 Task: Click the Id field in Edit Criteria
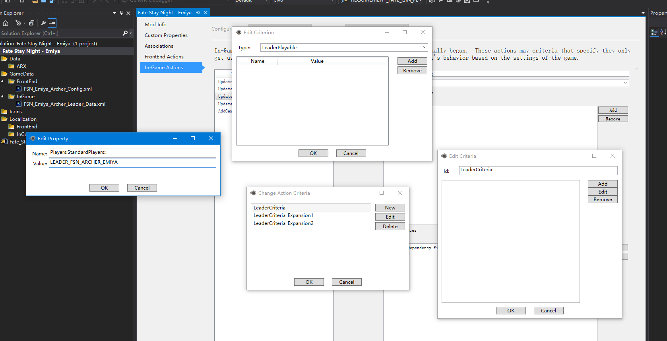click(538, 170)
